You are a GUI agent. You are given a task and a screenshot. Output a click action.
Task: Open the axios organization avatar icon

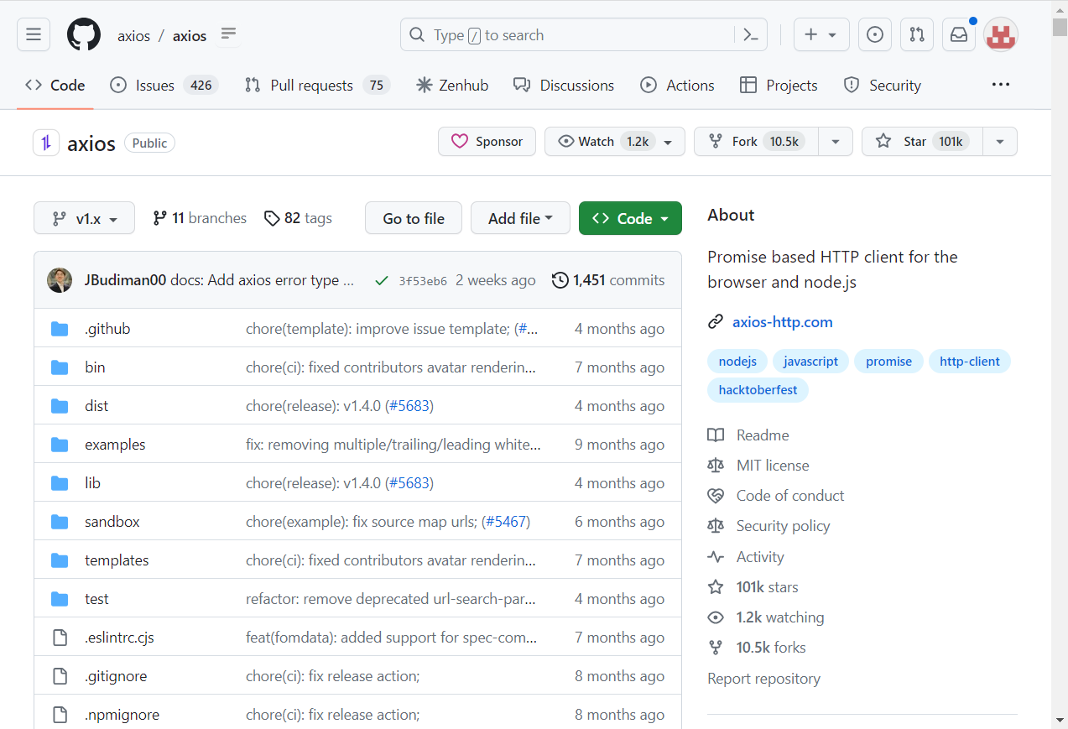click(x=46, y=143)
